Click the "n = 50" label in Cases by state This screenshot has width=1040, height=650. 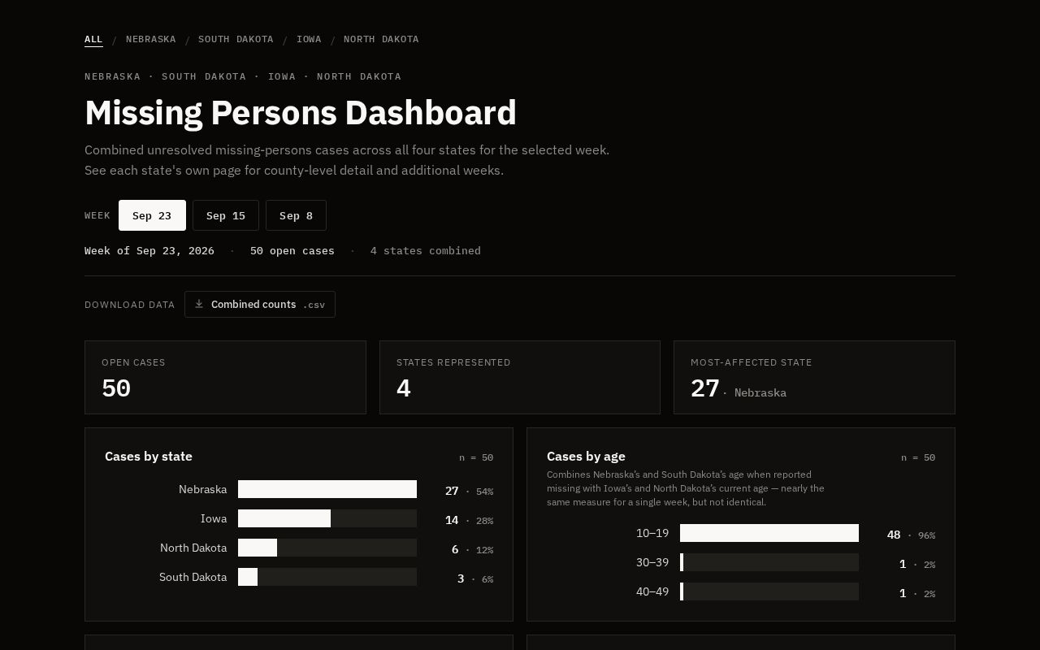click(x=476, y=457)
